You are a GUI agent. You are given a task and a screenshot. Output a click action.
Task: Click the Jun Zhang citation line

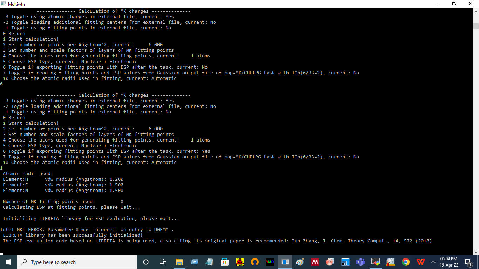tap(217, 241)
